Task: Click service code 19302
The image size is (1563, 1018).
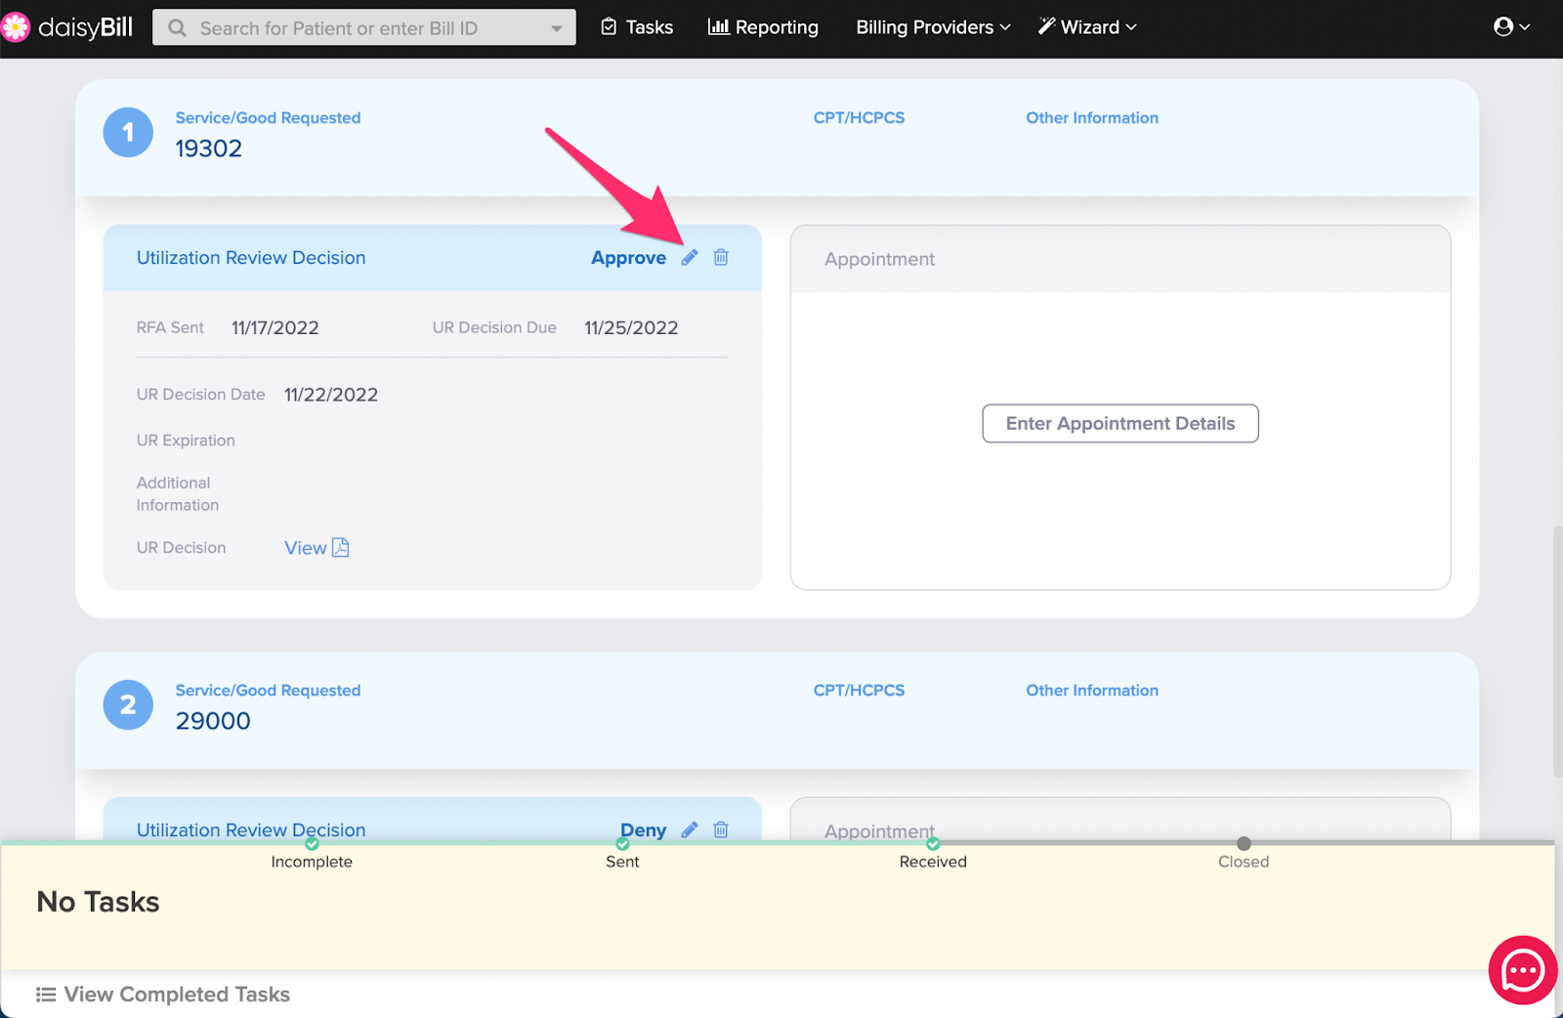Action: (x=208, y=148)
